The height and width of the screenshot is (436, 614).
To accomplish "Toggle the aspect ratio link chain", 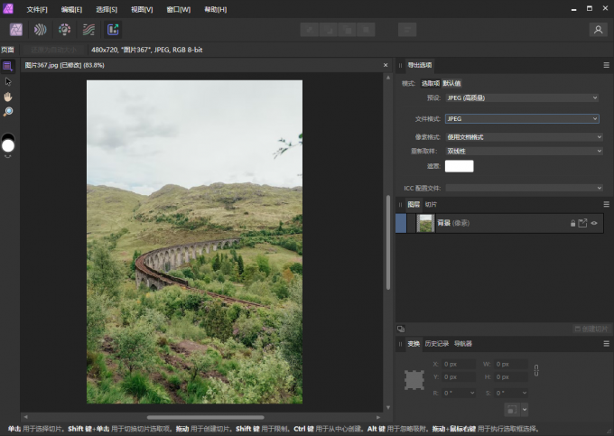I will 536,370.
